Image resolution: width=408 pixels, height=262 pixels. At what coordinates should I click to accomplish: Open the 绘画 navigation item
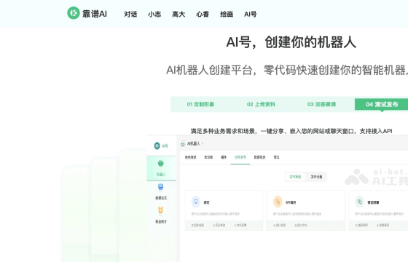point(227,14)
